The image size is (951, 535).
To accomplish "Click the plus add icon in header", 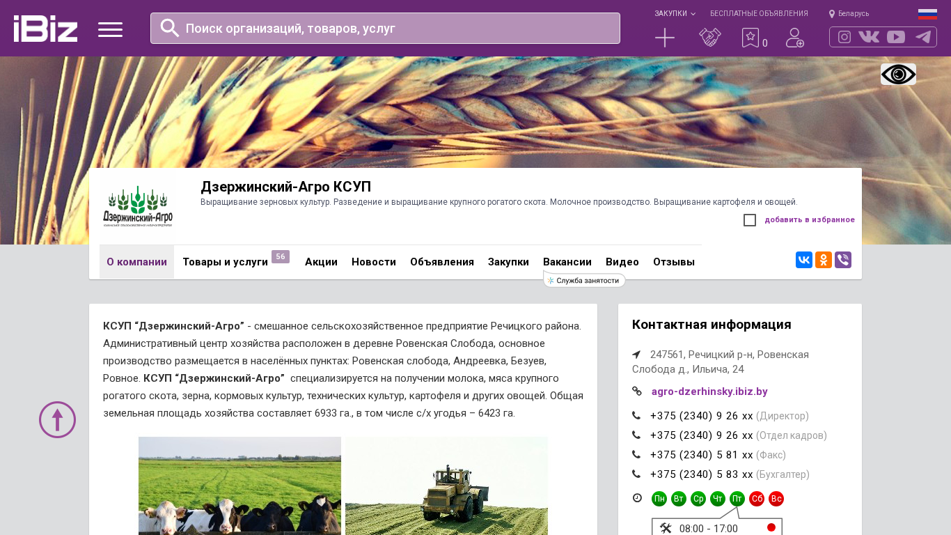I will point(665,38).
